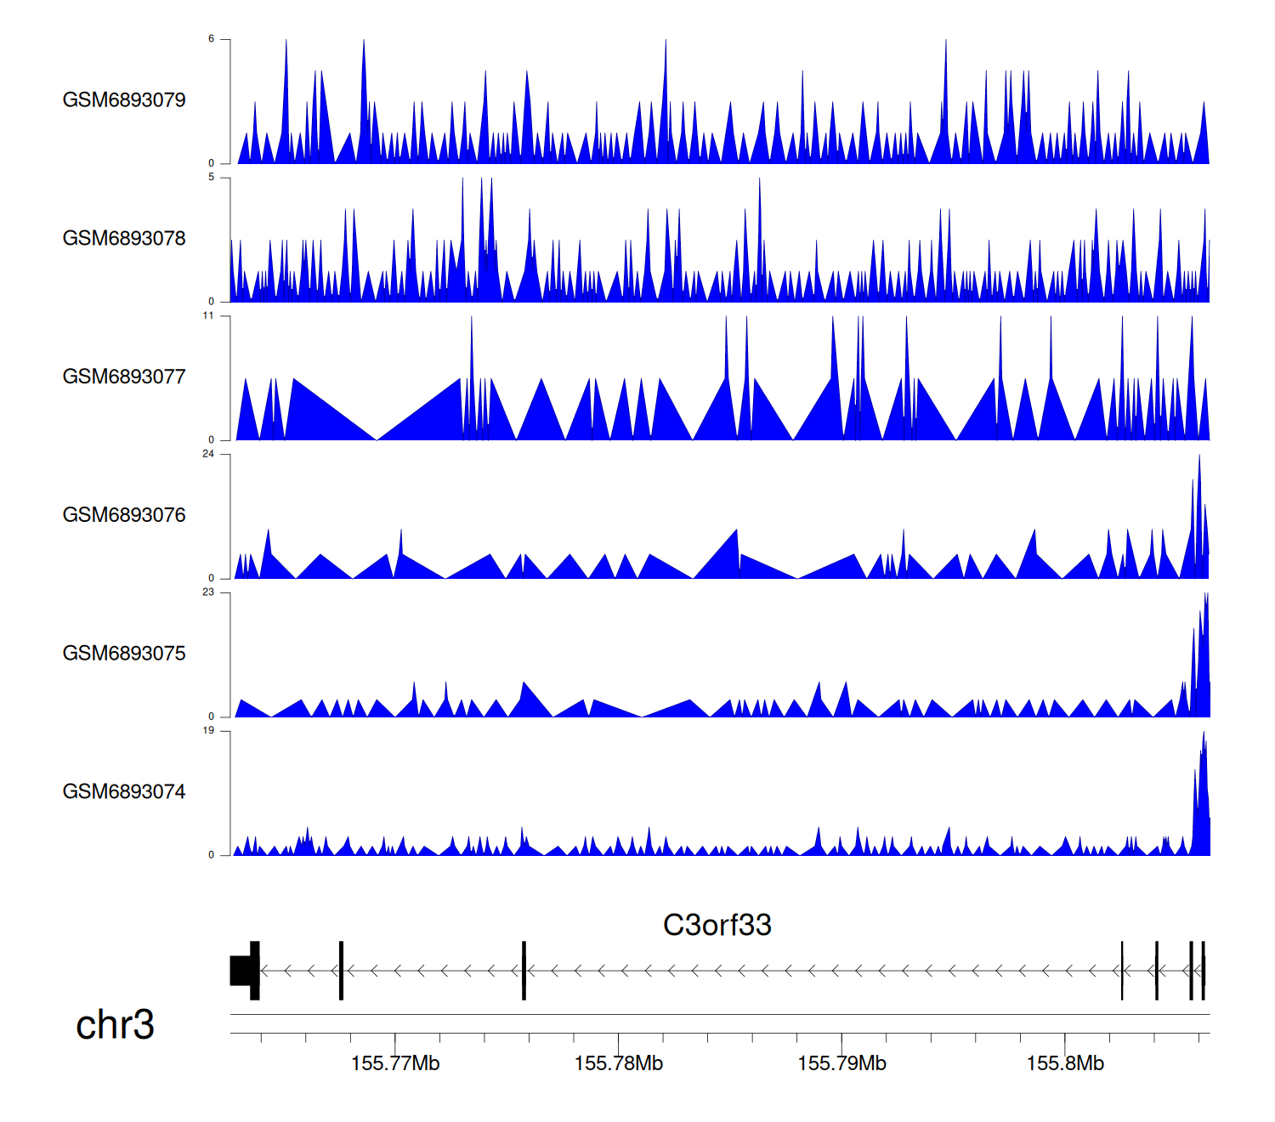
Task: Select the 155.79Mb coordinate label
Action: [x=841, y=1063]
